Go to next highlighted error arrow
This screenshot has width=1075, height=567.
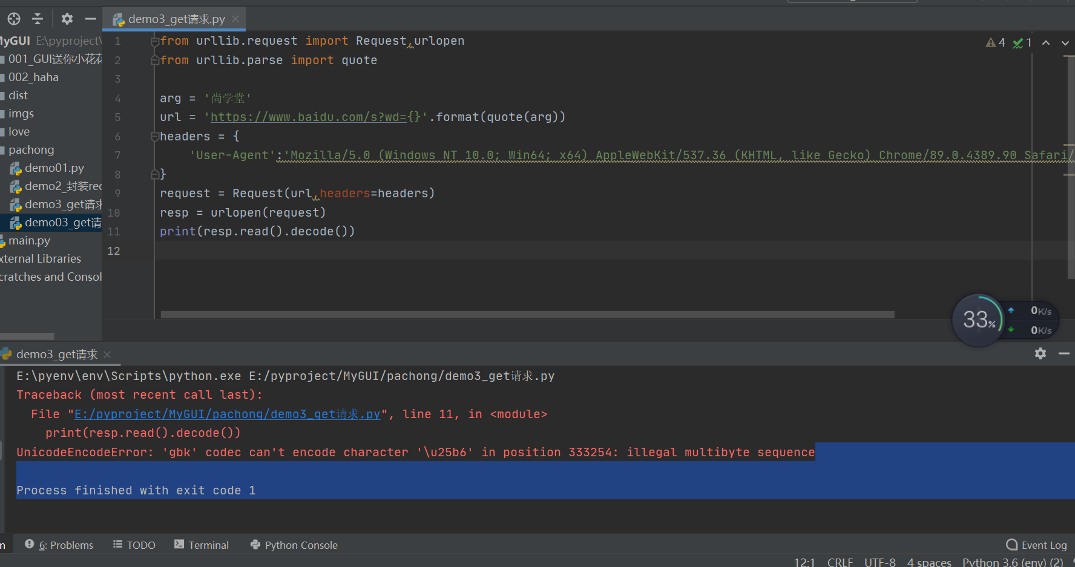[x=1065, y=43]
